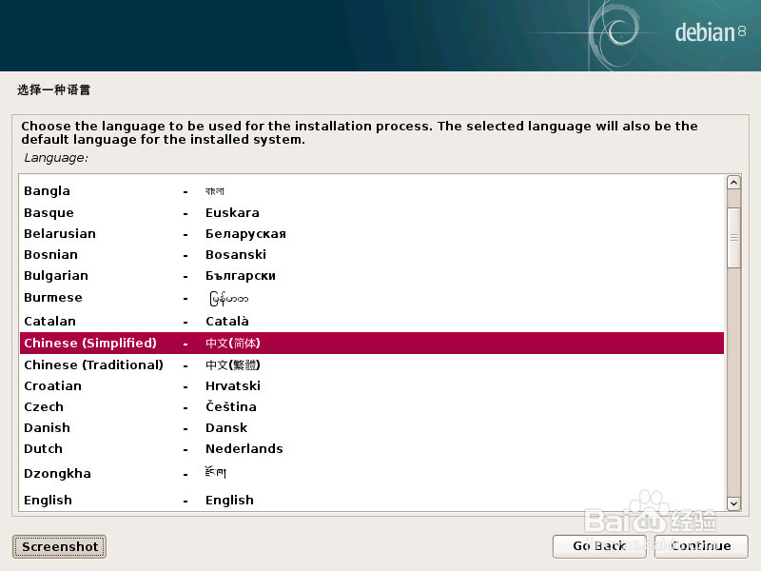The height and width of the screenshot is (571, 761).
Task: Select Dutch – Nederlands language
Action: [372, 448]
